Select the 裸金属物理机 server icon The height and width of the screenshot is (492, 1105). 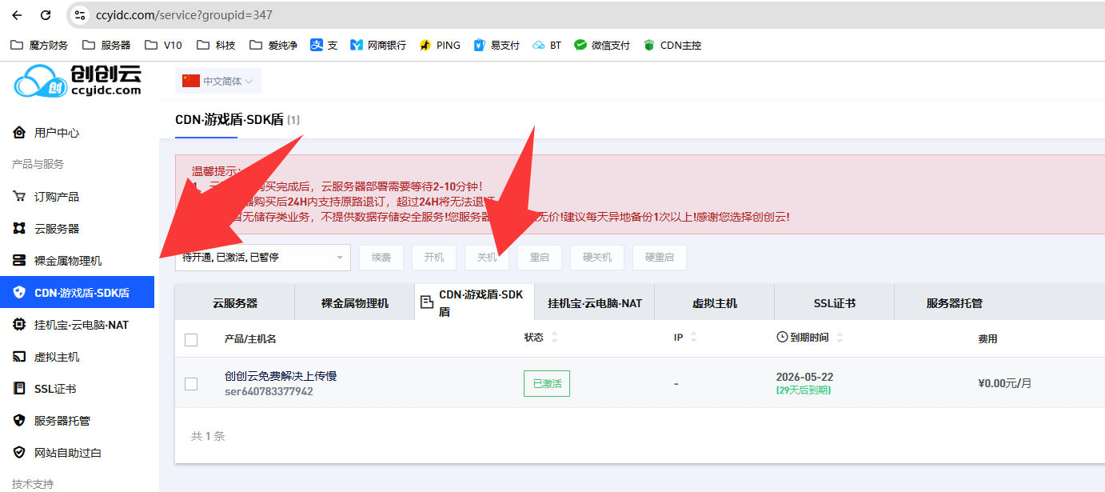tap(20, 261)
